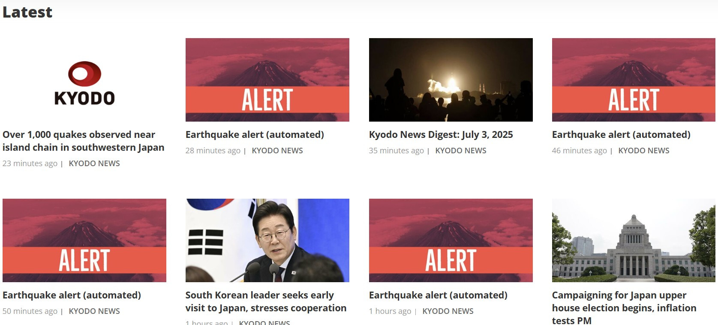Open 'Over 1,000 quakes observed' headline
Screen dimensions: 718x325
(x=84, y=141)
